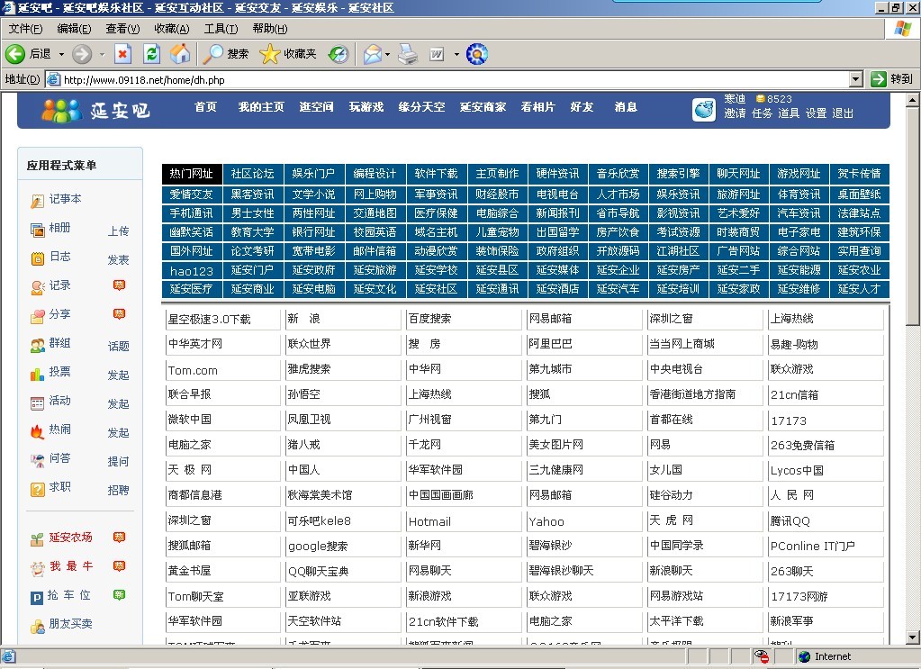
Task: Click the vertical scrollbar up arrow
Action: 912,101
